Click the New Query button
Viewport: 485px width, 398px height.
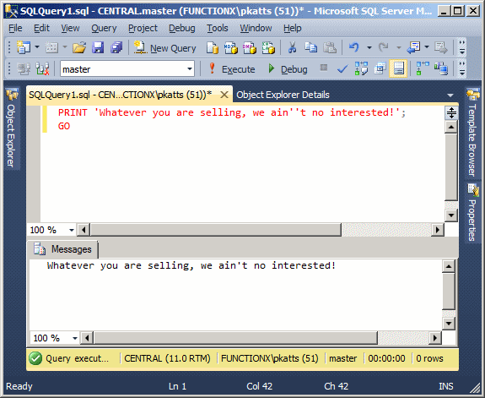point(164,48)
